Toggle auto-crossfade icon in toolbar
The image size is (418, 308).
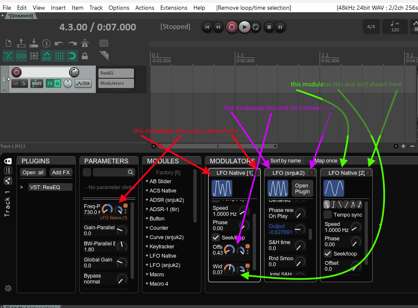[8, 56]
